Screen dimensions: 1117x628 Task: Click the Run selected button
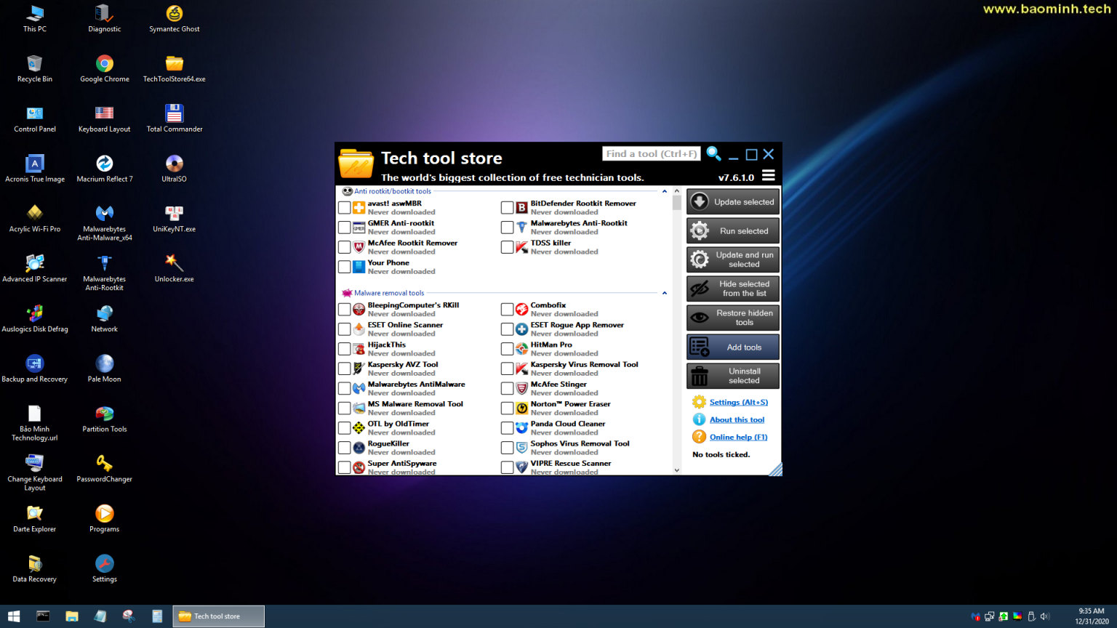click(733, 231)
